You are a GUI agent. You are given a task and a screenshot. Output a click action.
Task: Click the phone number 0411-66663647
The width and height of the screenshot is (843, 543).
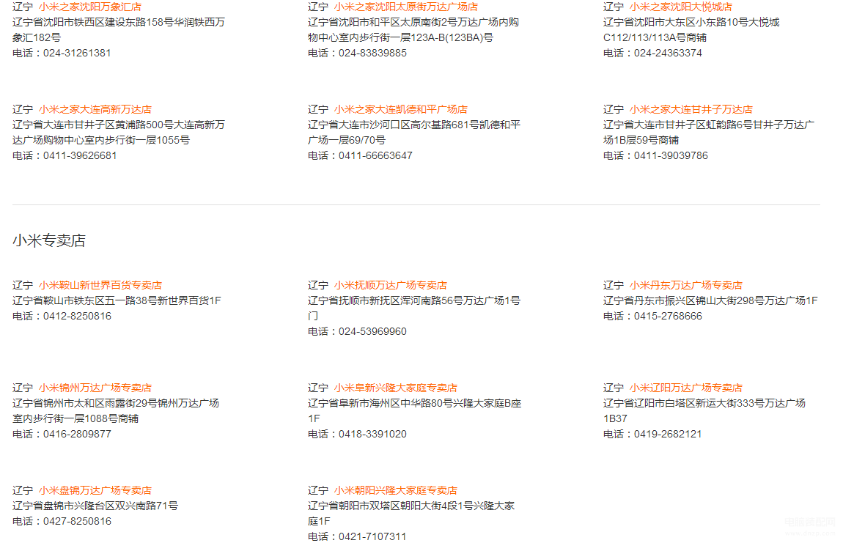coord(375,156)
